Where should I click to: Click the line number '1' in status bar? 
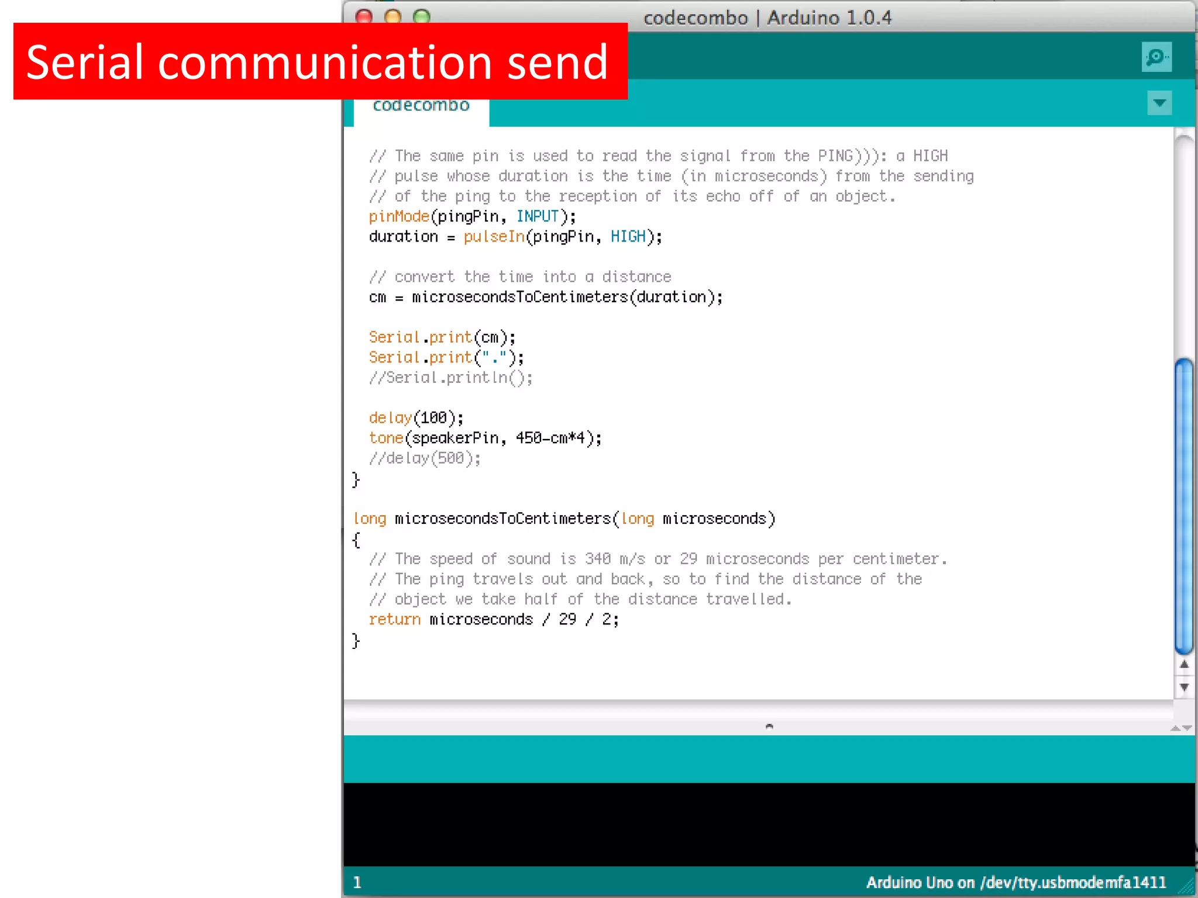click(x=357, y=883)
